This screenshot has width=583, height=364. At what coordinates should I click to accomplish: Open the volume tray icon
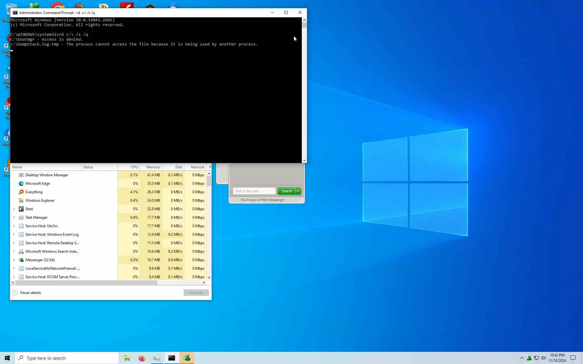[544, 358]
